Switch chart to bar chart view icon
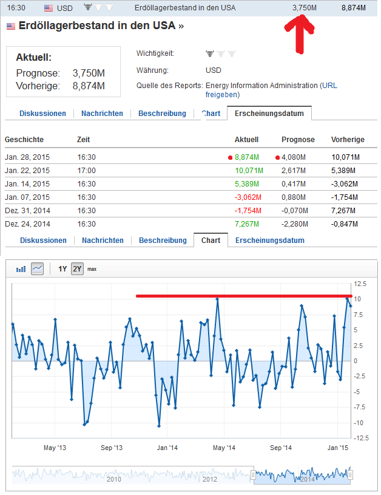The image size is (381, 495). pyautogui.click(x=21, y=269)
